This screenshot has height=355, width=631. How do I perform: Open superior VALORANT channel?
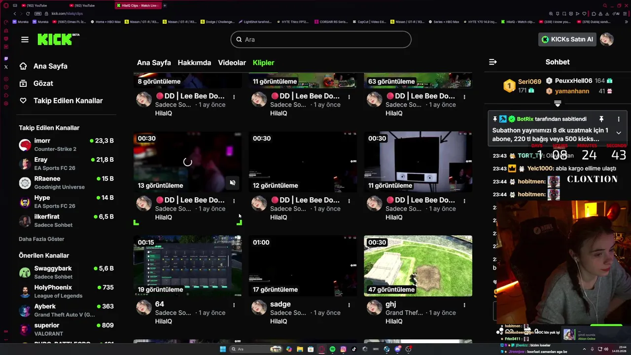pos(66,329)
